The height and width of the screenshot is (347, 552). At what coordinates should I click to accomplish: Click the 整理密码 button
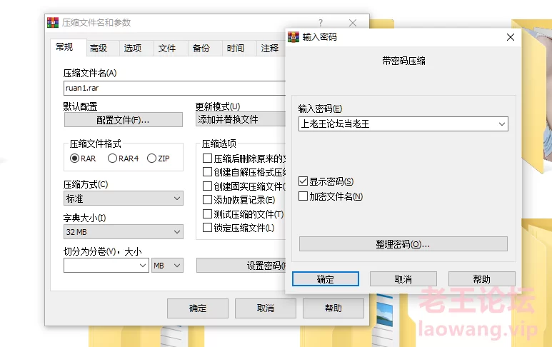(x=403, y=244)
